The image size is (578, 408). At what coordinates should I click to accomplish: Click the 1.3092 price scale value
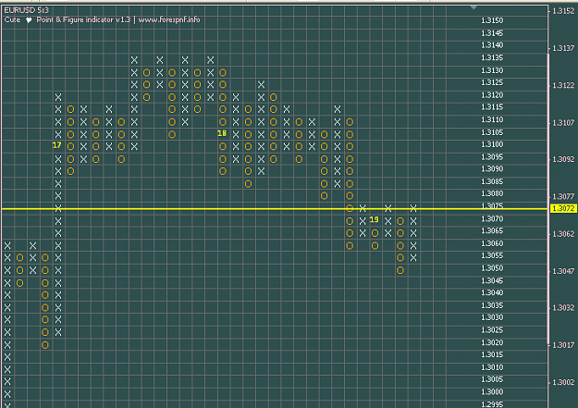point(563,159)
